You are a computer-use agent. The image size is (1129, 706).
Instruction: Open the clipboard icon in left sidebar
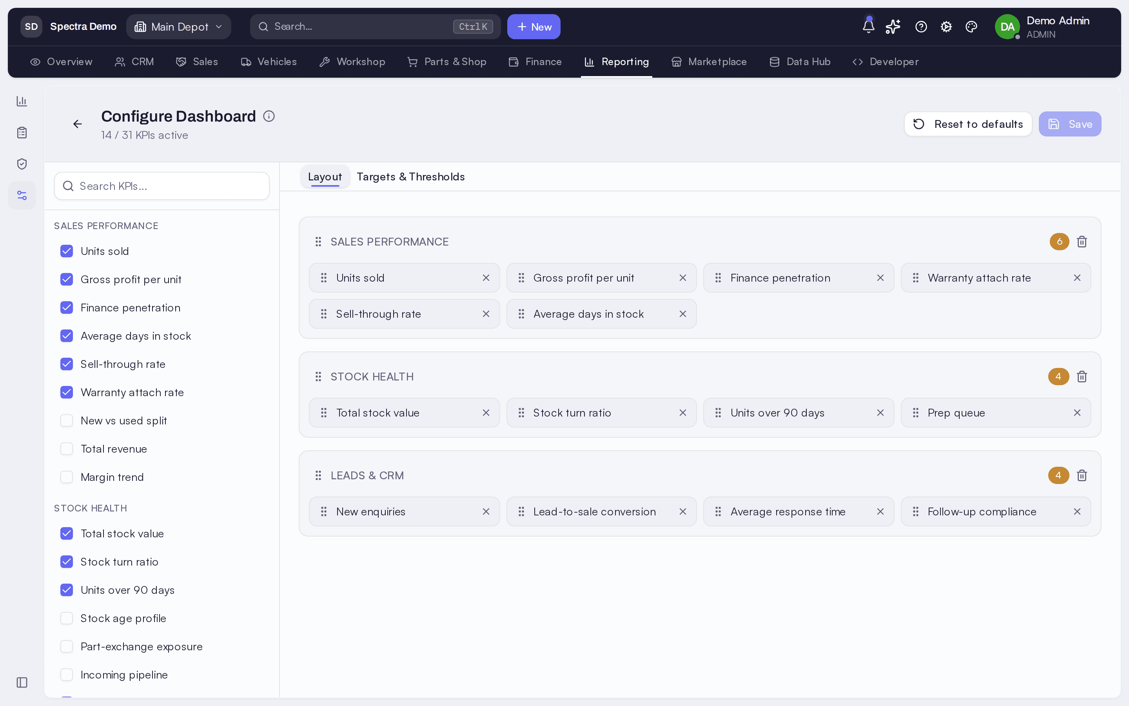(x=22, y=133)
